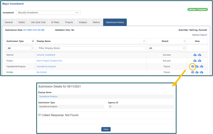
Task: Click cloud upload icon in Service row
Action: 195,55
